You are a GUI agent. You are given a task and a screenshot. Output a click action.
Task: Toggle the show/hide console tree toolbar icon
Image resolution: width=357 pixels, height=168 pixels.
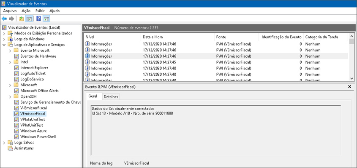29,19
